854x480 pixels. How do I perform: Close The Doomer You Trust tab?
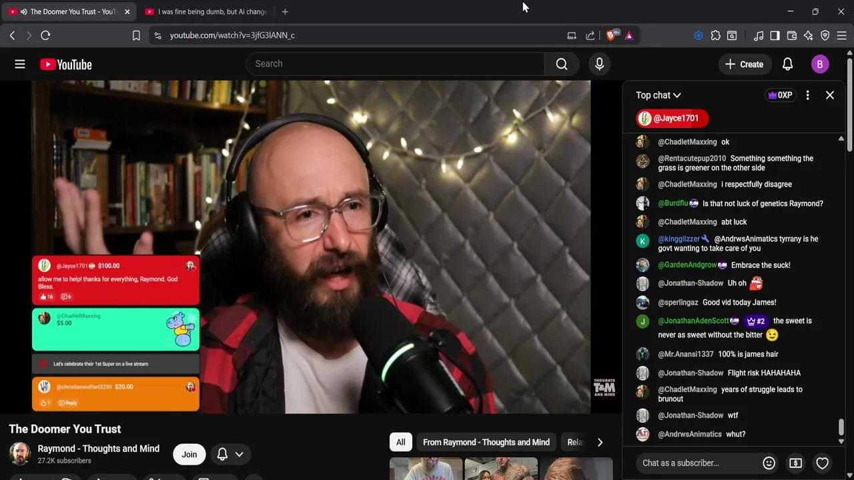(127, 11)
